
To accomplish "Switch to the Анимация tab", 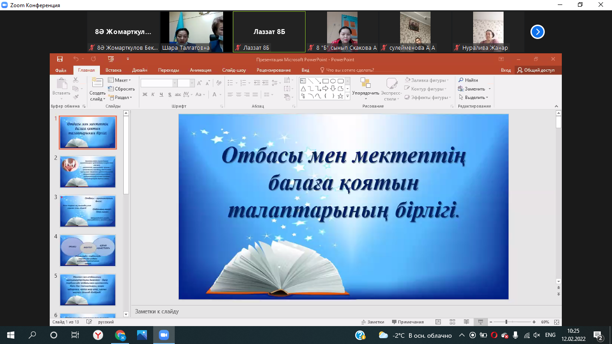I will click(x=200, y=70).
